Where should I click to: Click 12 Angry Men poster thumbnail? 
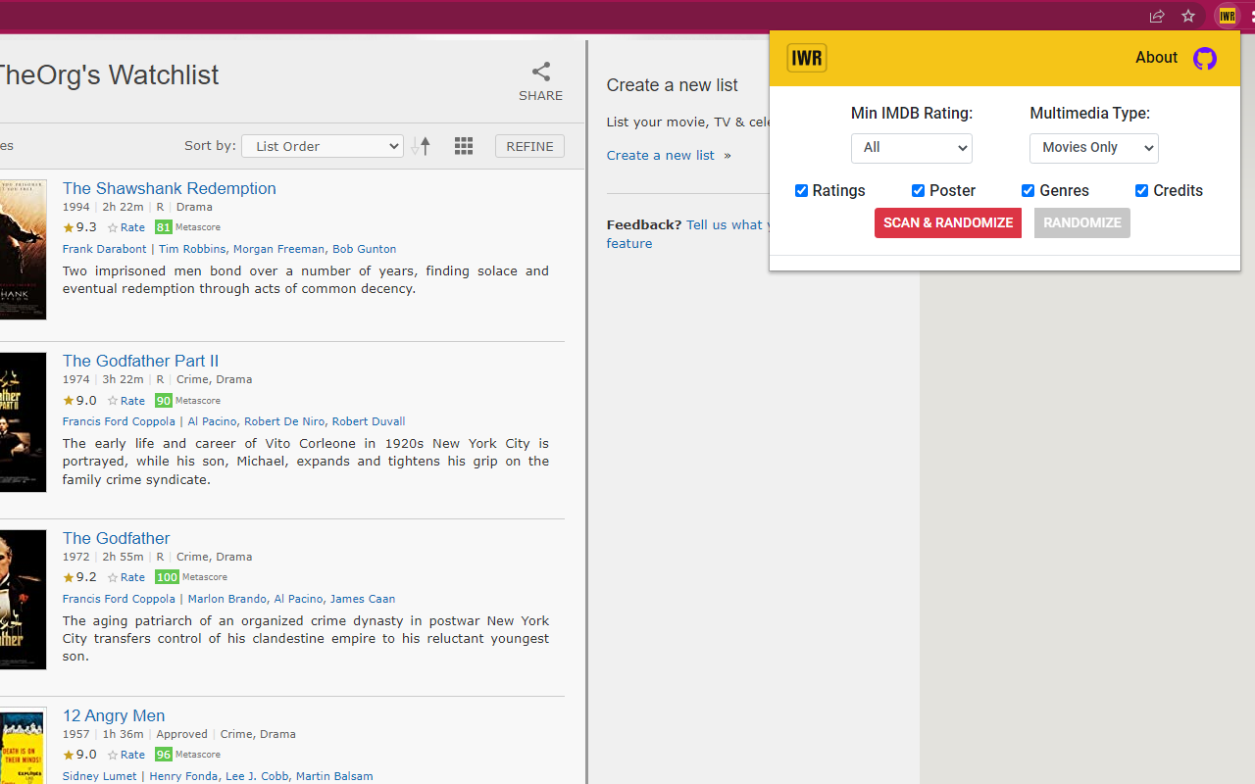tap(23, 746)
